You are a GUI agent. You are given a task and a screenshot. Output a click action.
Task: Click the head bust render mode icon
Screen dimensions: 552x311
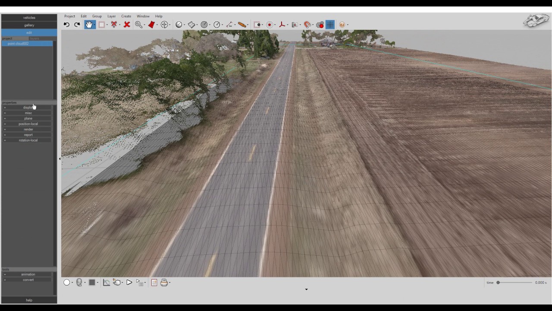pyautogui.click(x=79, y=282)
